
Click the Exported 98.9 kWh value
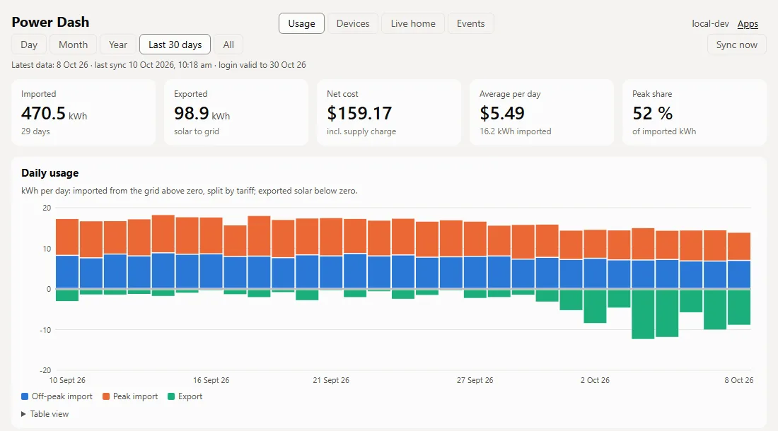(202, 114)
